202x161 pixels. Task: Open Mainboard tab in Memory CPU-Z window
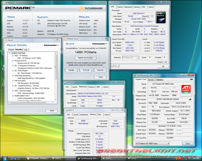coord(84,115)
